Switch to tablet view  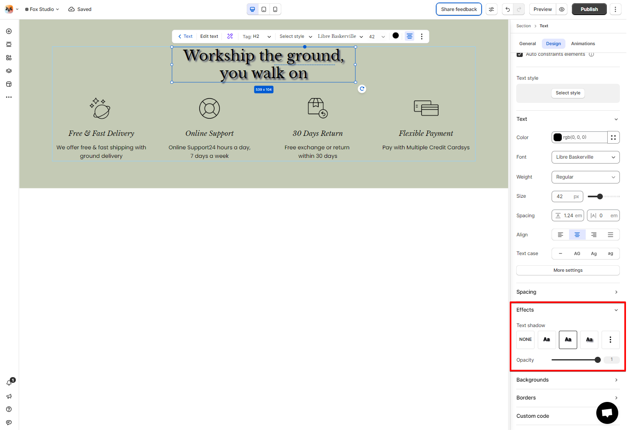264,9
